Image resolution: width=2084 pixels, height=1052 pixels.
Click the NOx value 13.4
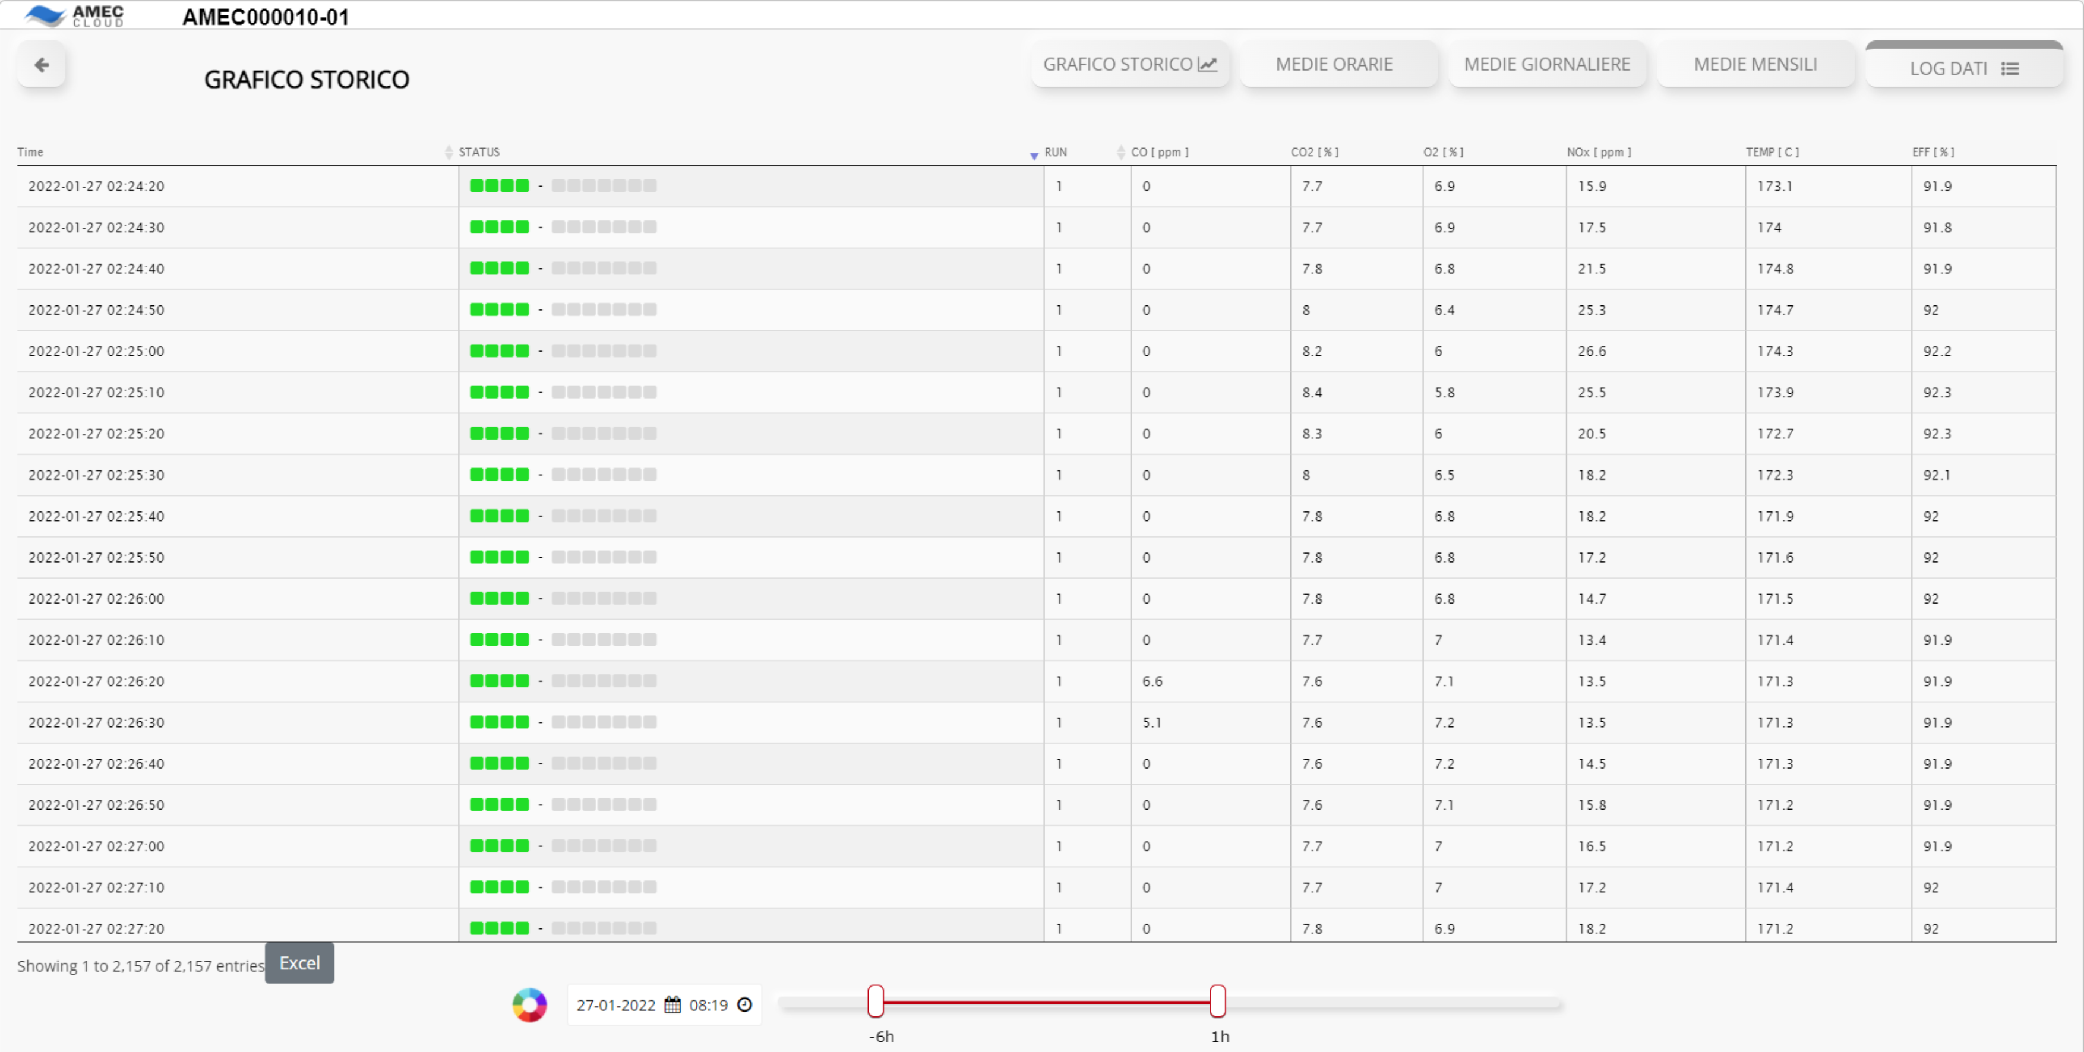(1592, 640)
